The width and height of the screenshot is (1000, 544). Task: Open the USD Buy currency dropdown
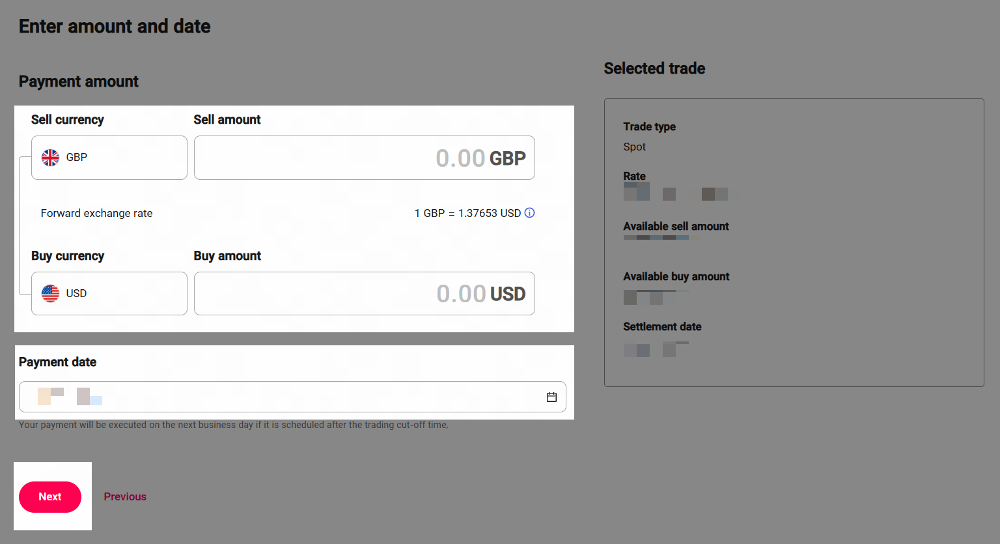coord(109,293)
